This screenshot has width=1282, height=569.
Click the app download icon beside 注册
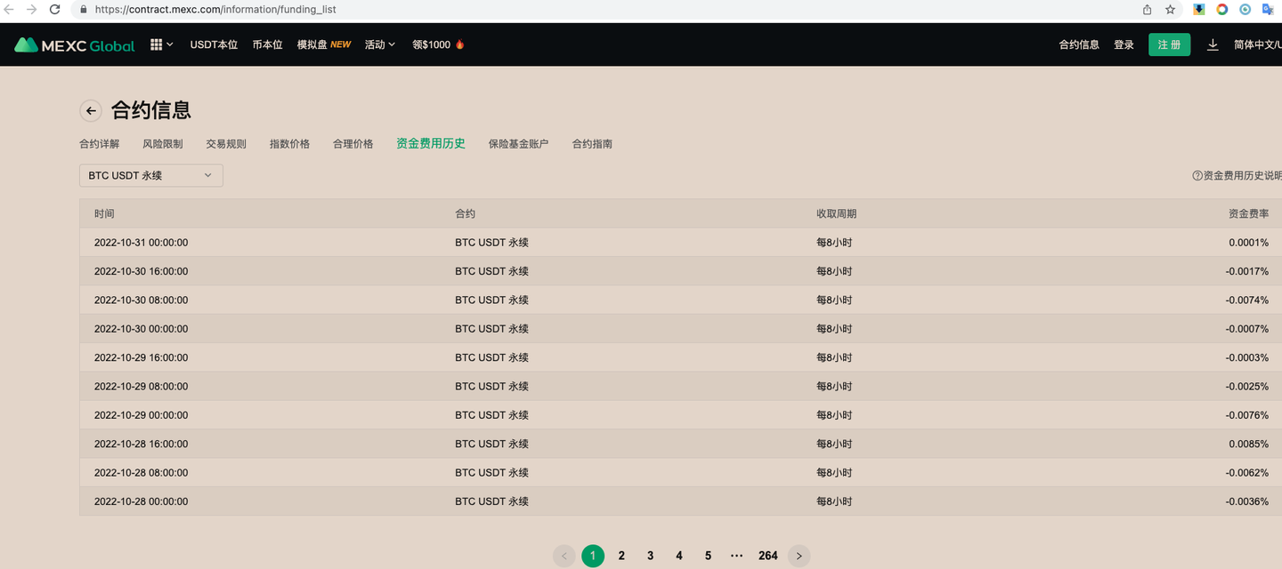click(1213, 44)
